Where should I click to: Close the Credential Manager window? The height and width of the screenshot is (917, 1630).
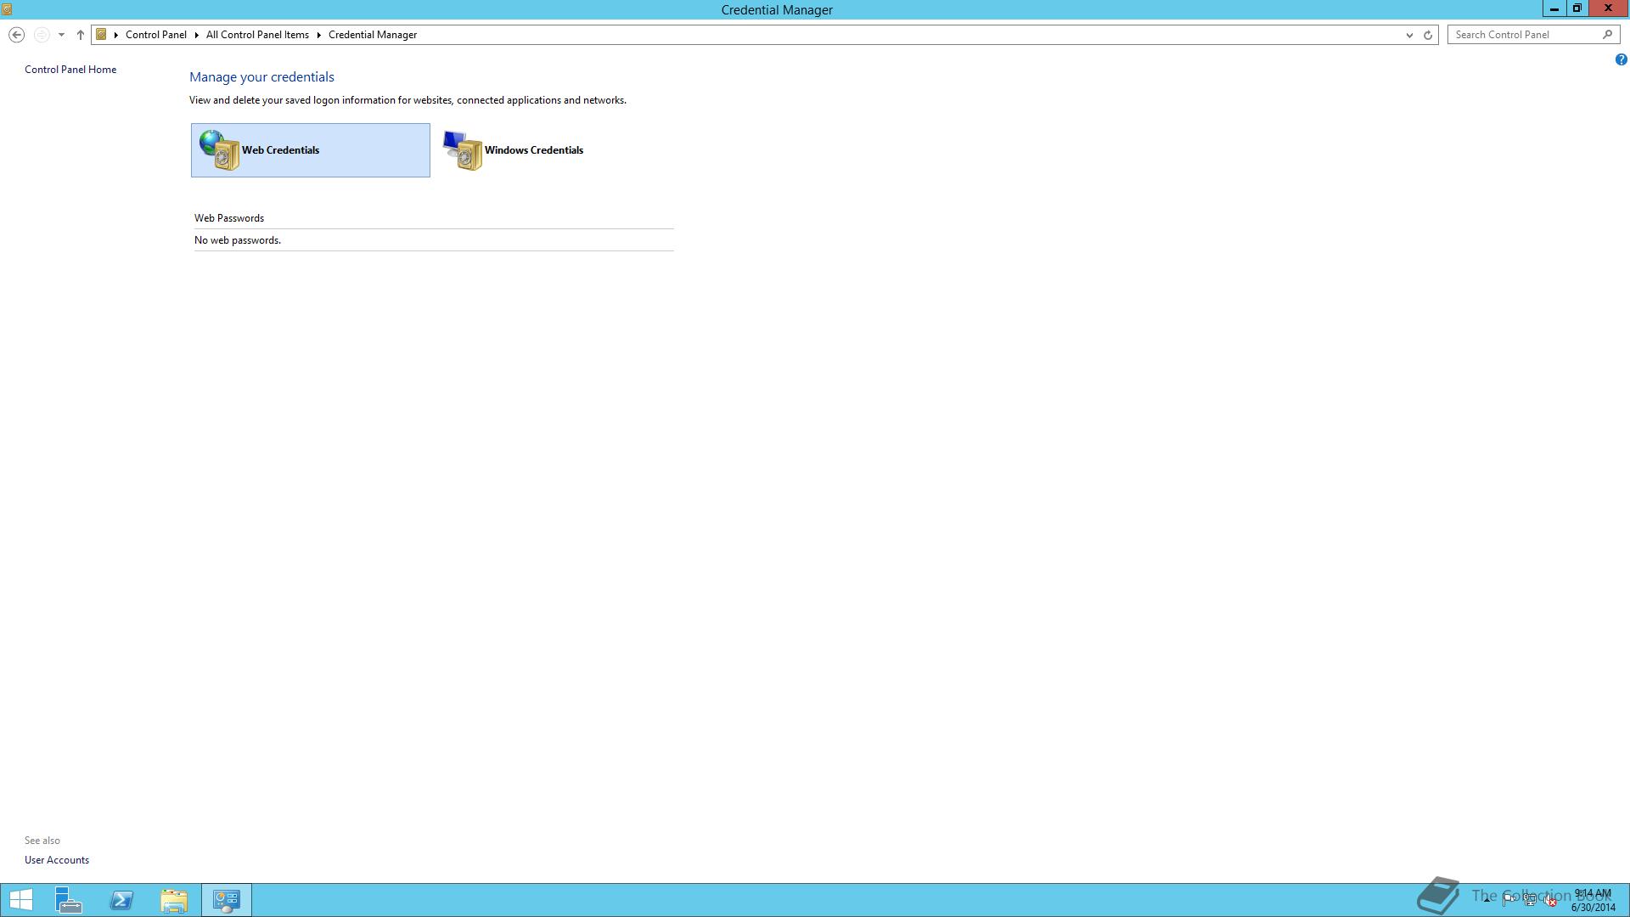pos(1608,8)
